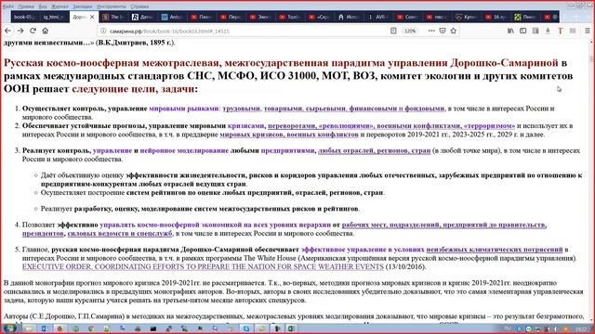The image size is (595, 334).
Task: Go back to the previous page
Action: click(x=8, y=31)
